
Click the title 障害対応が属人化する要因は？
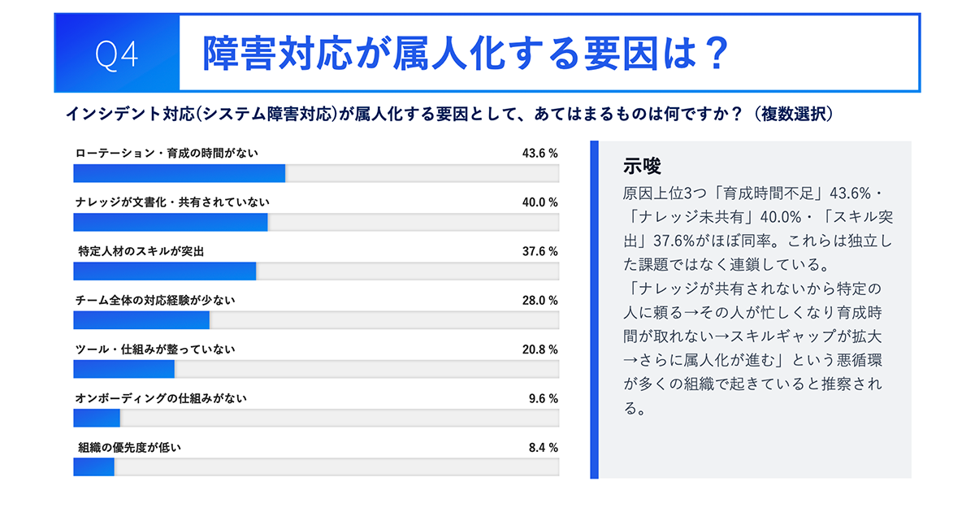[x=463, y=54]
